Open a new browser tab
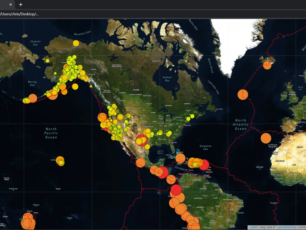Viewport: 306px width, 230px height. [21, 5]
